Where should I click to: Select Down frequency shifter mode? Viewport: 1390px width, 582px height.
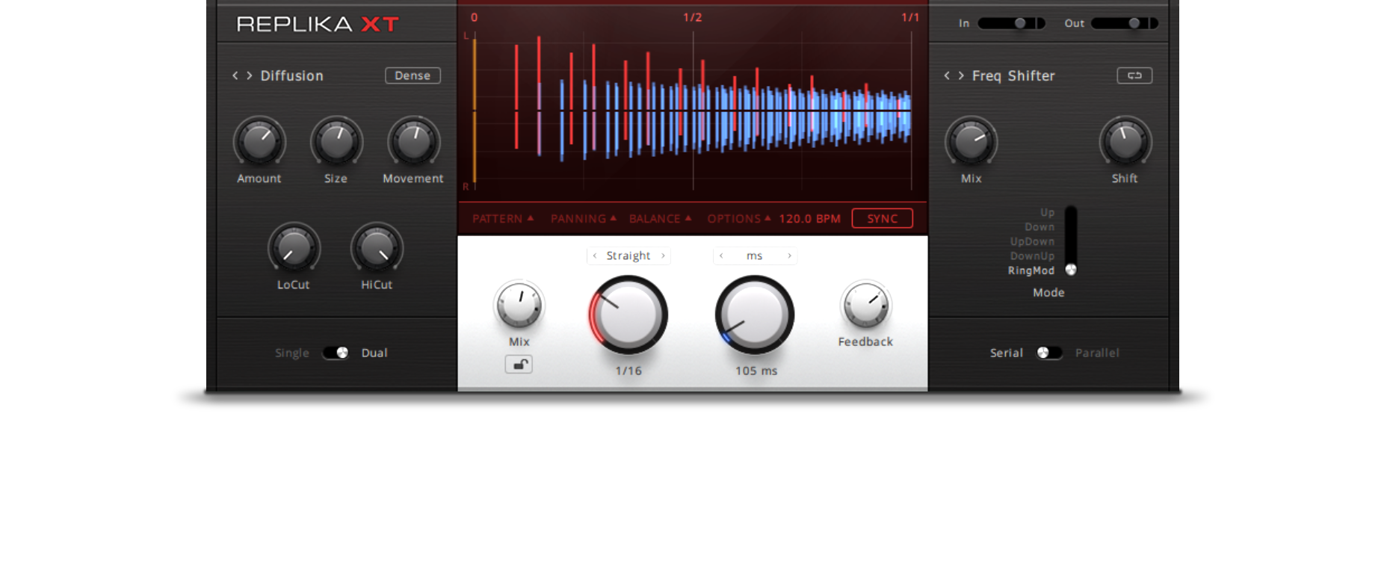pyautogui.click(x=1040, y=227)
